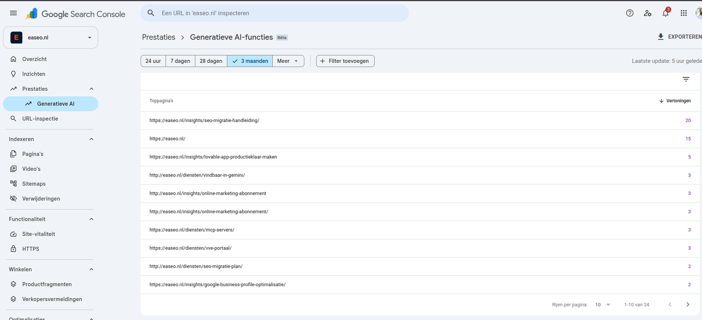Click the Prestaties breadcrumb link
This screenshot has height=320, width=702.
pos(158,37)
